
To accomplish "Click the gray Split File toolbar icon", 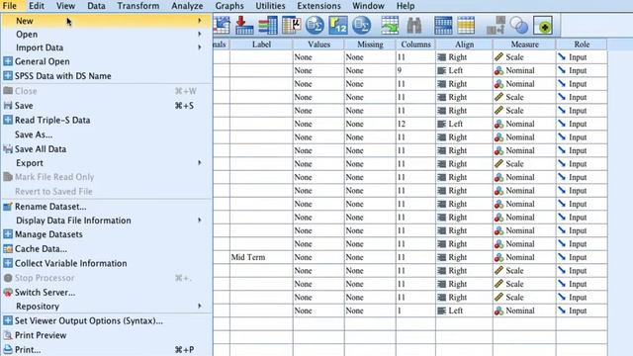I will coord(496,26).
